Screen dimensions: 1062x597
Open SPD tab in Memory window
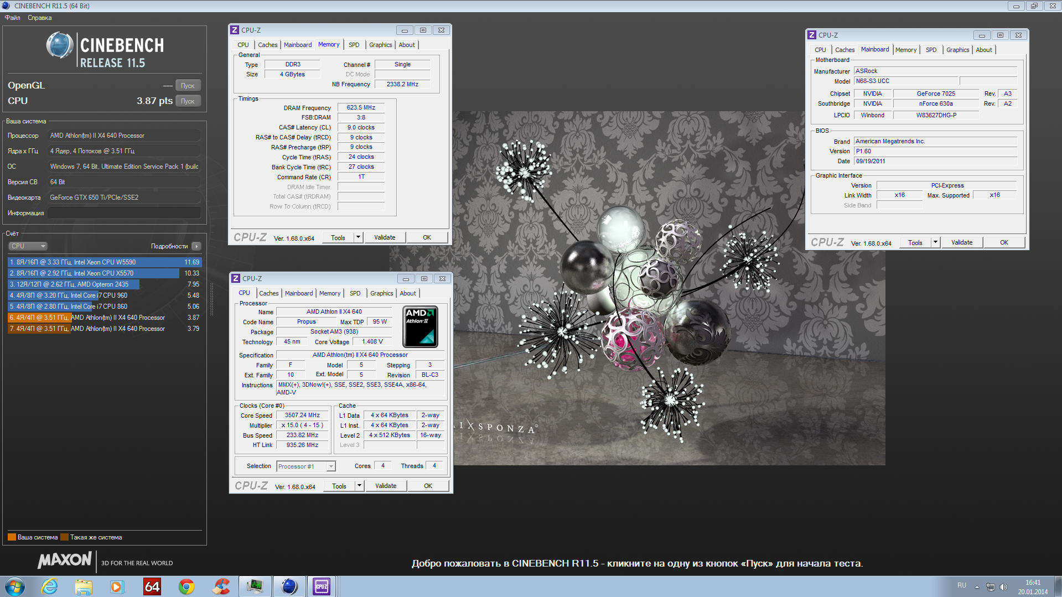pyautogui.click(x=354, y=45)
